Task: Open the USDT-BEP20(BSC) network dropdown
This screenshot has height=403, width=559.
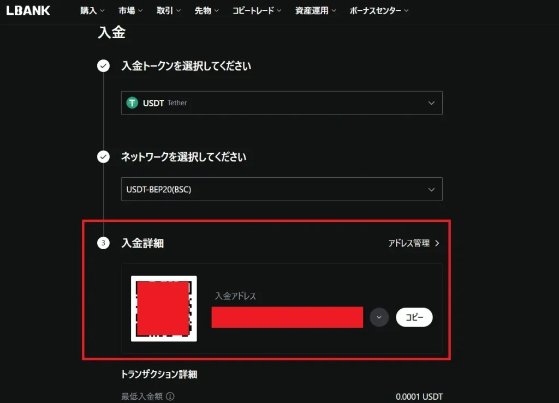Action: point(281,189)
